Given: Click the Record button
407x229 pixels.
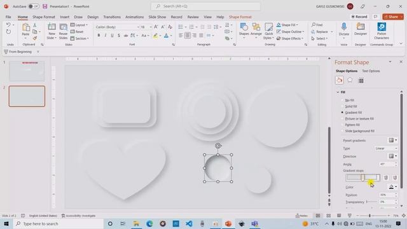Looking at the screenshot, I should 359,17.
